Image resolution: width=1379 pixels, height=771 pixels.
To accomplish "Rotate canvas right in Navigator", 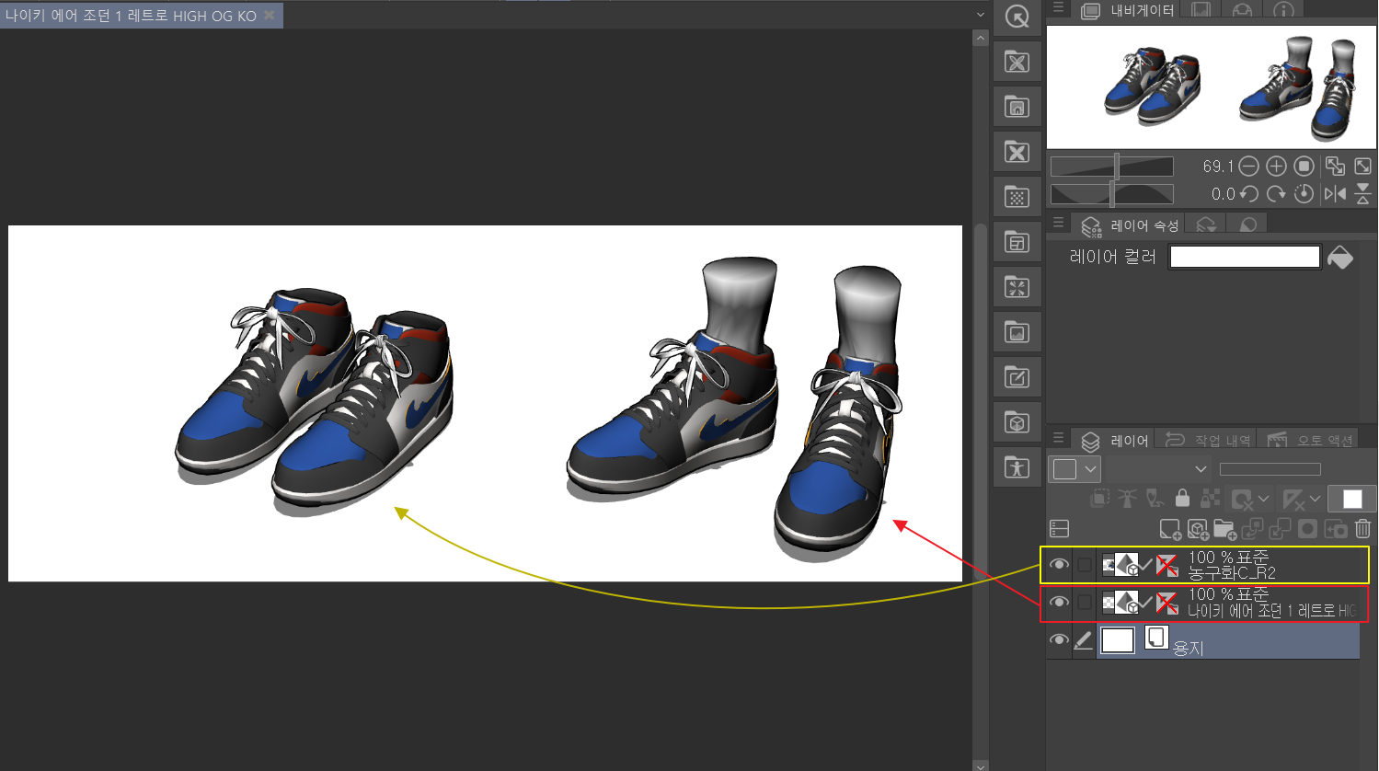I will [x=1276, y=194].
